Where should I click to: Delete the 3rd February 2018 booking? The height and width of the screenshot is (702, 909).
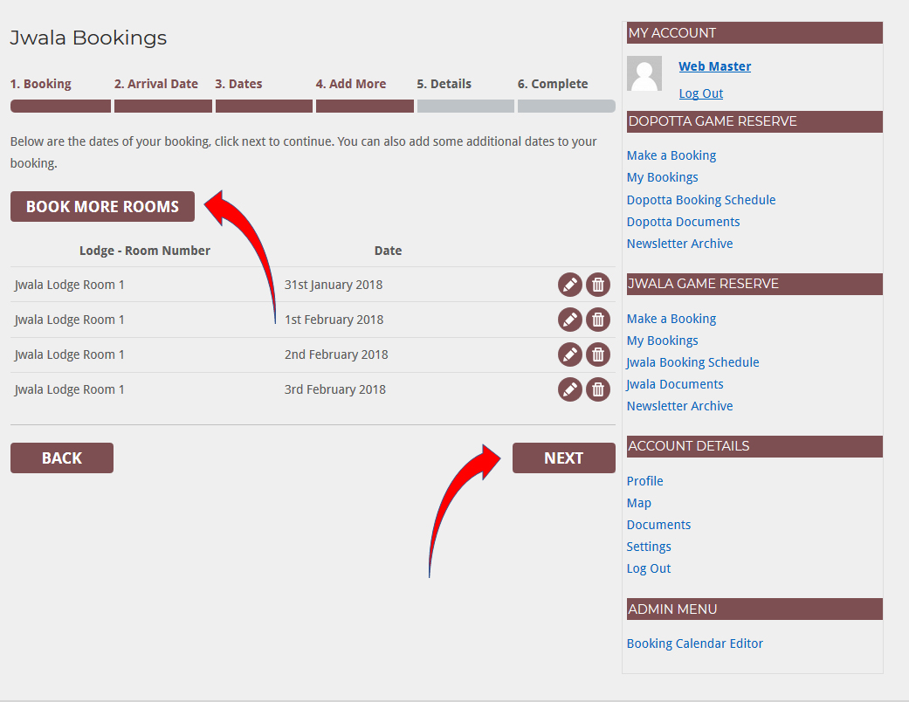coord(597,389)
